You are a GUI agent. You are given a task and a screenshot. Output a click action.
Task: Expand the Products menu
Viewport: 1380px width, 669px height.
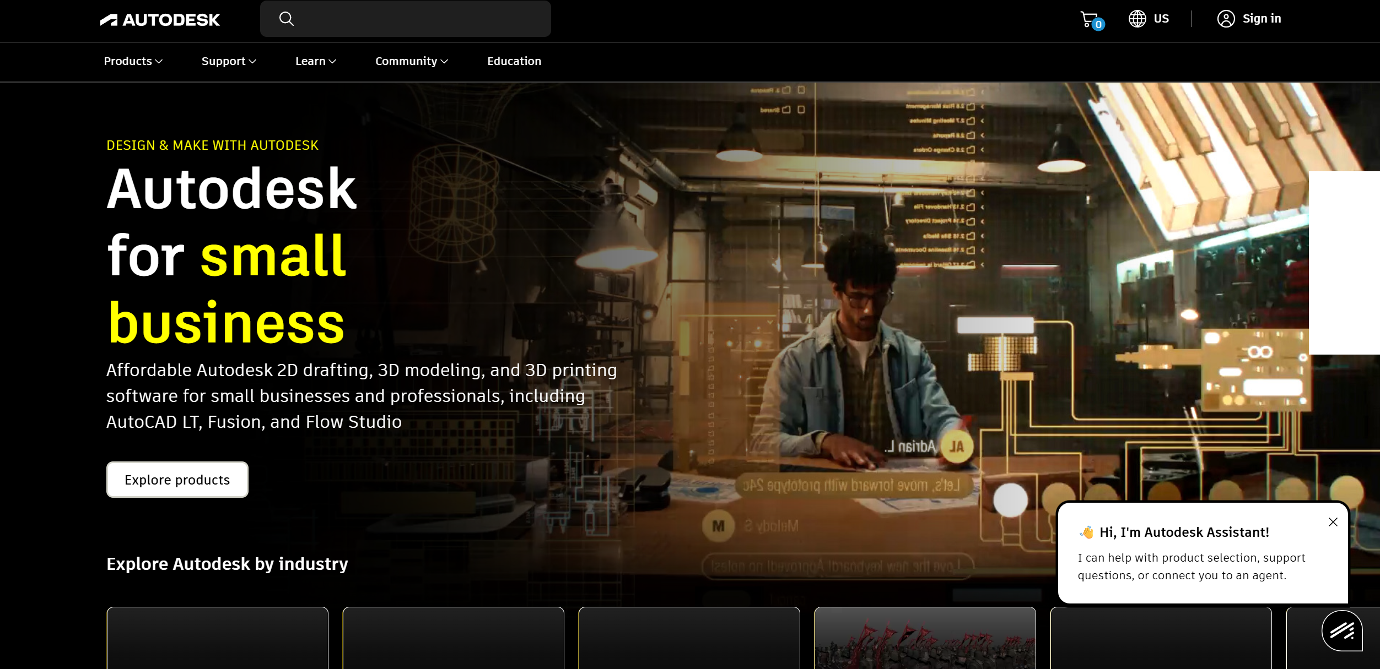133,61
